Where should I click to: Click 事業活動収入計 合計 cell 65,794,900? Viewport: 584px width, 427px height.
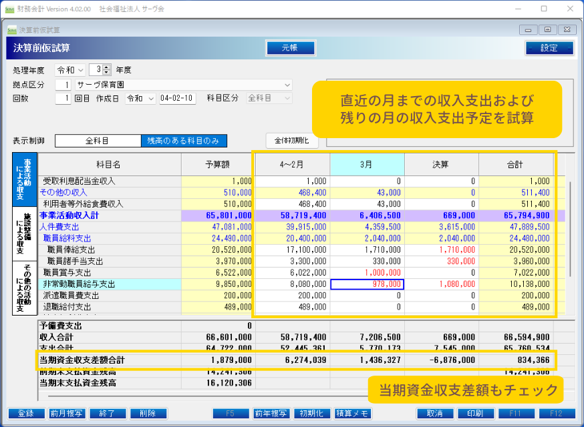tap(517, 216)
